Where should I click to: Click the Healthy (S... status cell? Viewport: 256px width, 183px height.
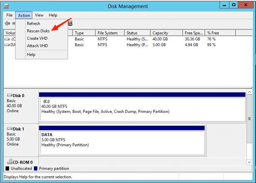[137, 39]
